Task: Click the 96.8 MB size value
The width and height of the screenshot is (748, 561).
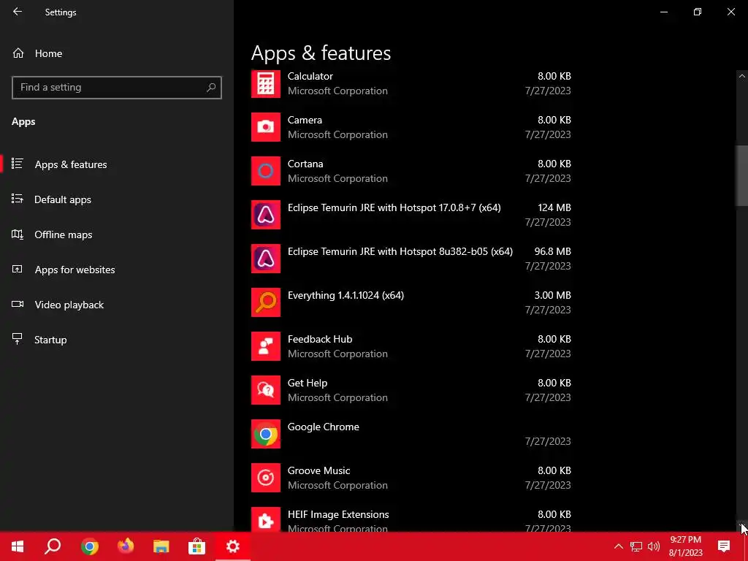Action: pos(552,251)
